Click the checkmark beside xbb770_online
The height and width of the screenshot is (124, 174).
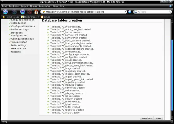[x=48, y=90]
